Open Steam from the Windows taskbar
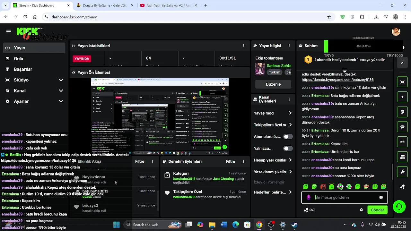The image size is (411, 231). tap(294, 225)
